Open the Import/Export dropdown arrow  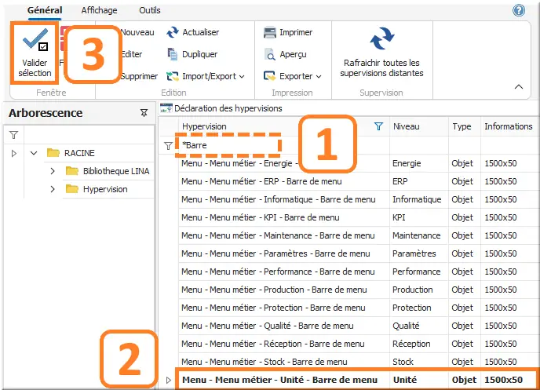coord(242,76)
